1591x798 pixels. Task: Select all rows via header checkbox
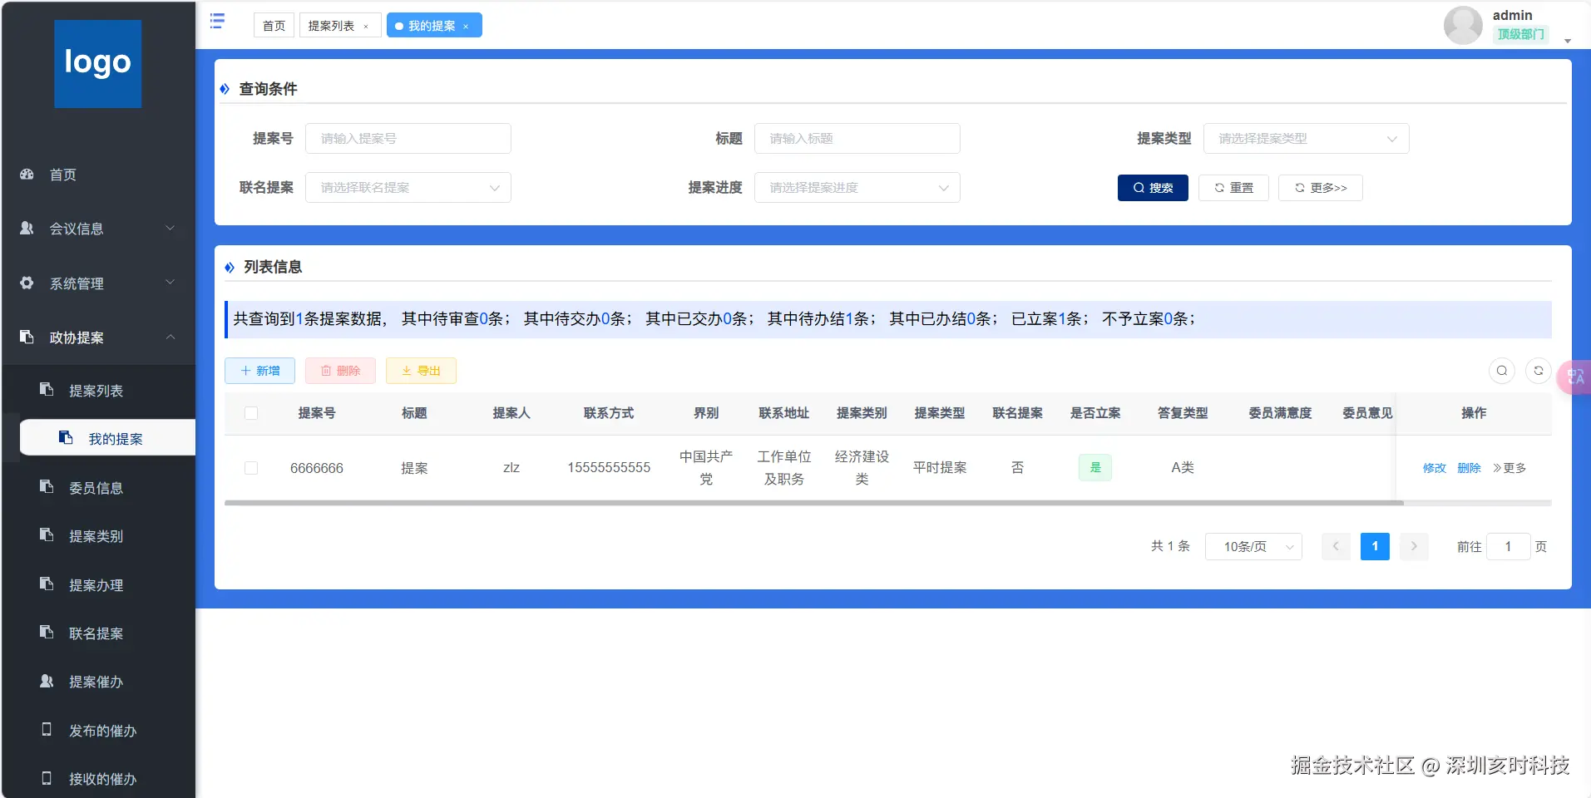point(251,413)
